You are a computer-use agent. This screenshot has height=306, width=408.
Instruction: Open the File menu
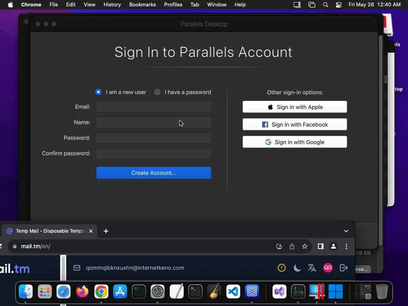54,5
